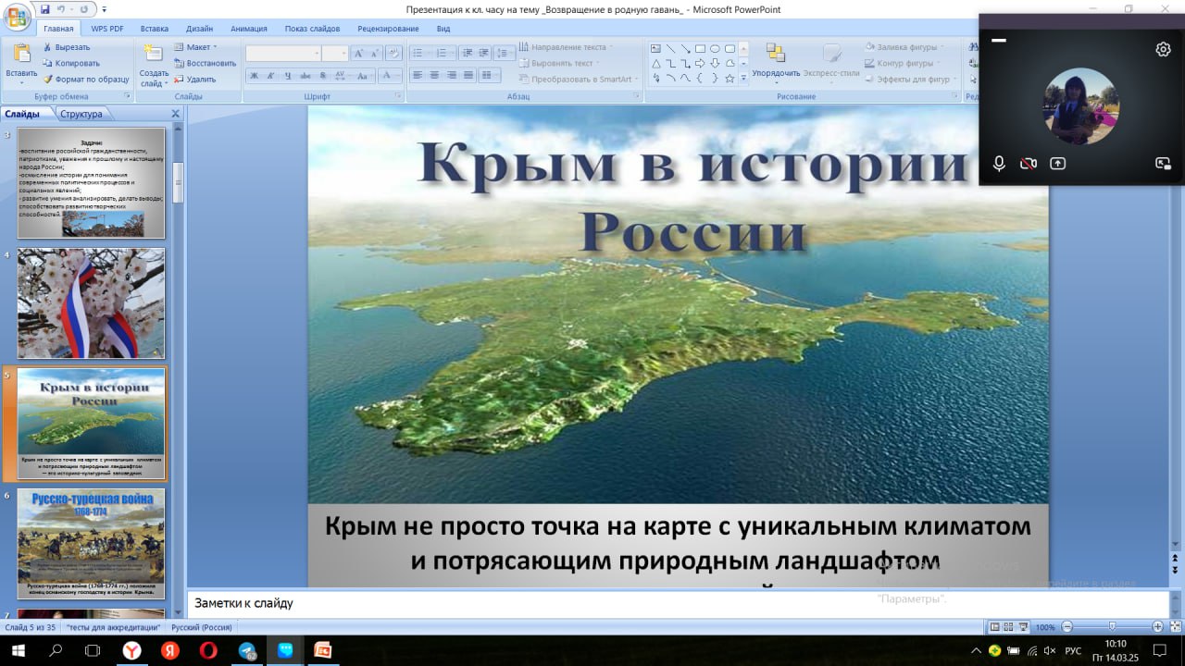1185x666 pixels.
Task: Select the right arrow shape
Action: tap(700, 64)
